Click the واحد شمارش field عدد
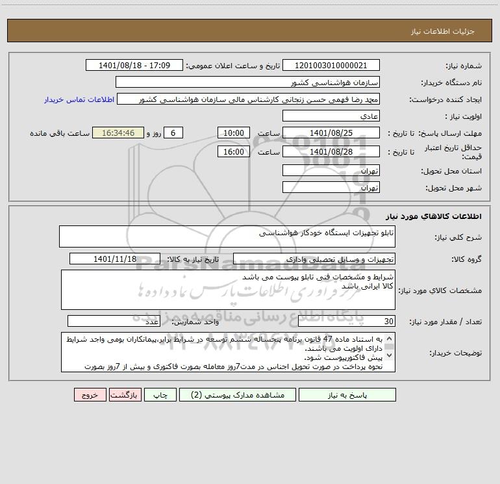Image resolution: width=500 pixels, height=484 pixels. coord(114,321)
